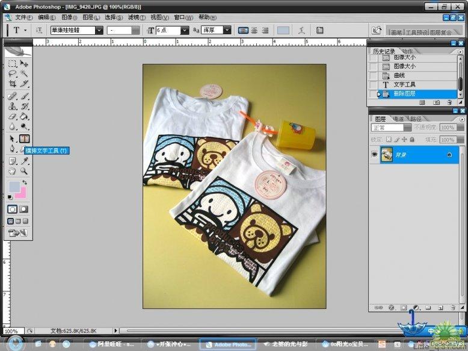
Task: Hide the 背景 layer eye icon
Action: click(x=374, y=155)
